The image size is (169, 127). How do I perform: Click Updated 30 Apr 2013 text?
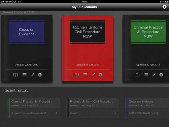click(x=148, y=65)
